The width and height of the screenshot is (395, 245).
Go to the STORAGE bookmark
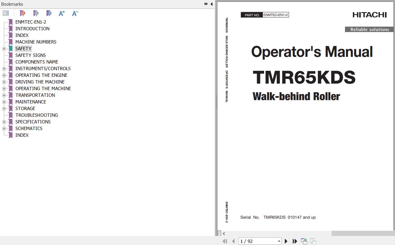coord(25,109)
